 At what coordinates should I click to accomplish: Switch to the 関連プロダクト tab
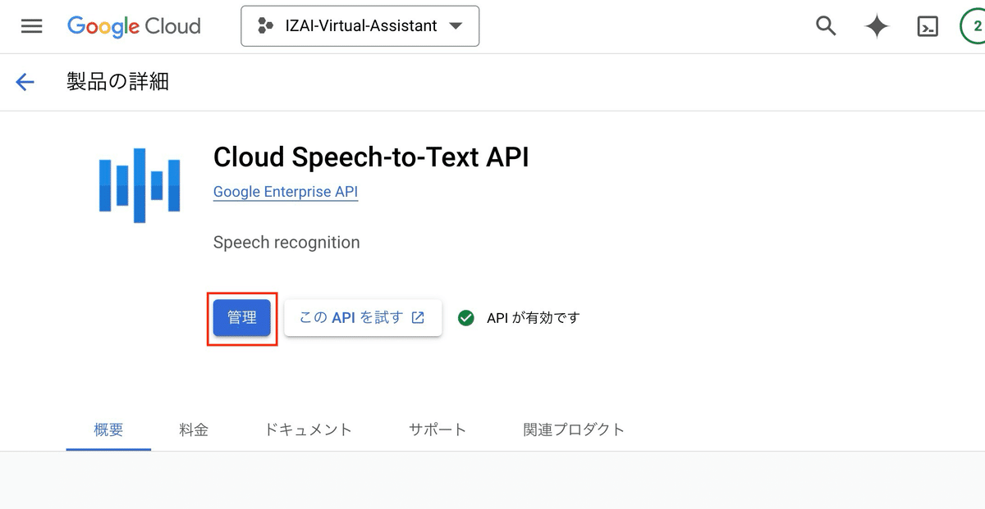click(x=572, y=429)
